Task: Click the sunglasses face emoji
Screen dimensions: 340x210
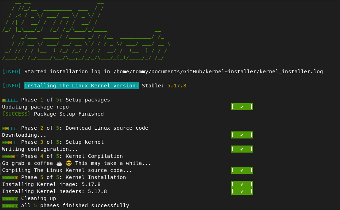Action: [69, 163]
